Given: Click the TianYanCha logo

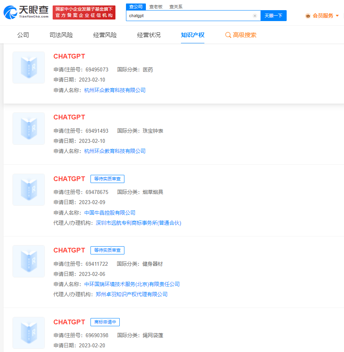Looking at the screenshot, I should pos(26,12).
